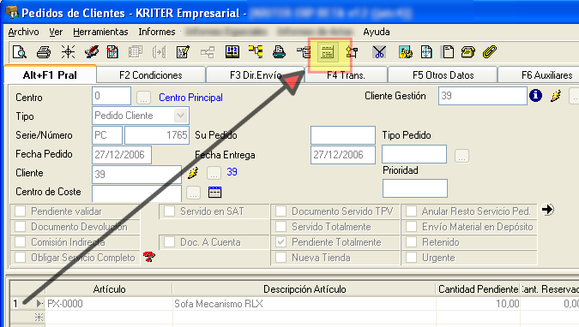Check the Pendiente validar option

coord(20,211)
